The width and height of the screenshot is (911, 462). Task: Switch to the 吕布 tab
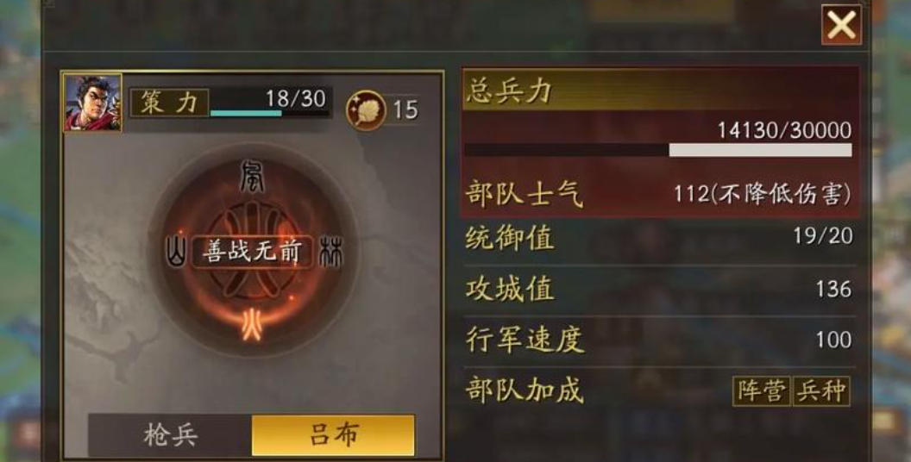pyautogui.click(x=333, y=435)
